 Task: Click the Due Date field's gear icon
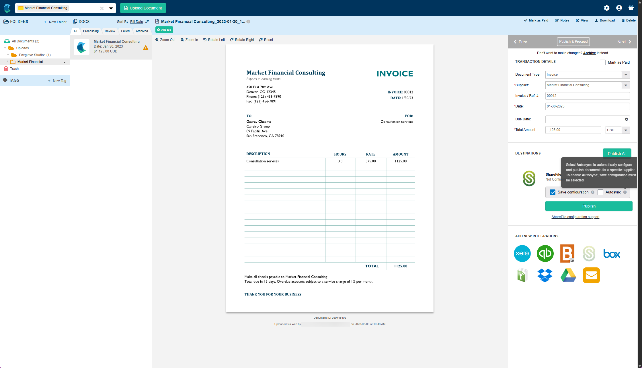click(x=626, y=119)
